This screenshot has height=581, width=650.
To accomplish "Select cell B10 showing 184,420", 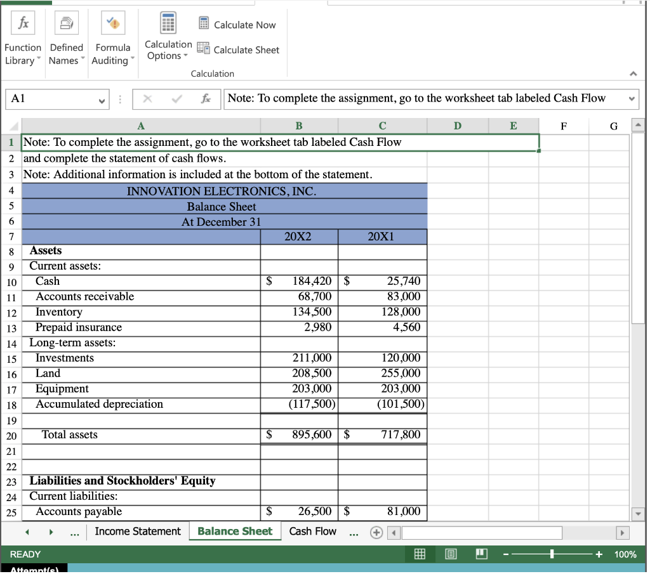I will (x=298, y=281).
